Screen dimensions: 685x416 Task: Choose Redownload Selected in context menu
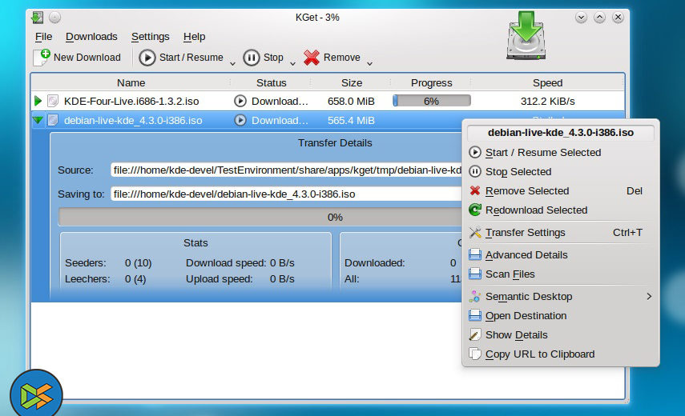(x=561, y=210)
